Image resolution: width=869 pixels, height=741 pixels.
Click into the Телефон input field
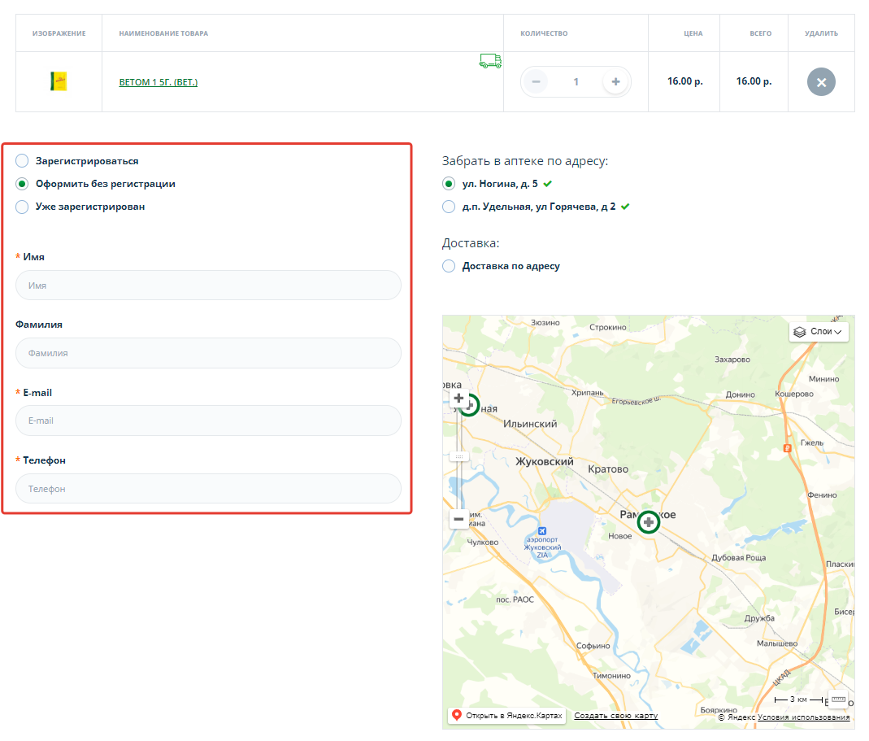pyautogui.click(x=208, y=489)
